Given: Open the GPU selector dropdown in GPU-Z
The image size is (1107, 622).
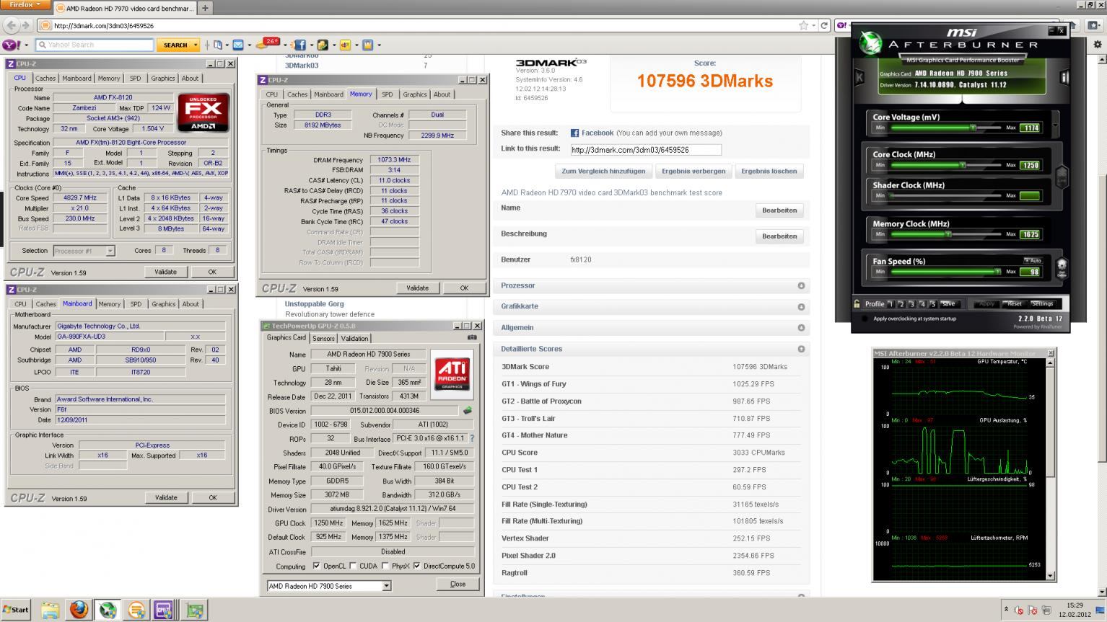Looking at the screenshot, I should point(386,586).
